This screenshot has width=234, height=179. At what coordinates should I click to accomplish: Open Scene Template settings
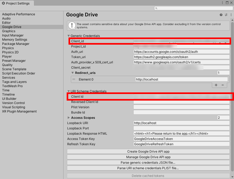[x=14, y=69]
